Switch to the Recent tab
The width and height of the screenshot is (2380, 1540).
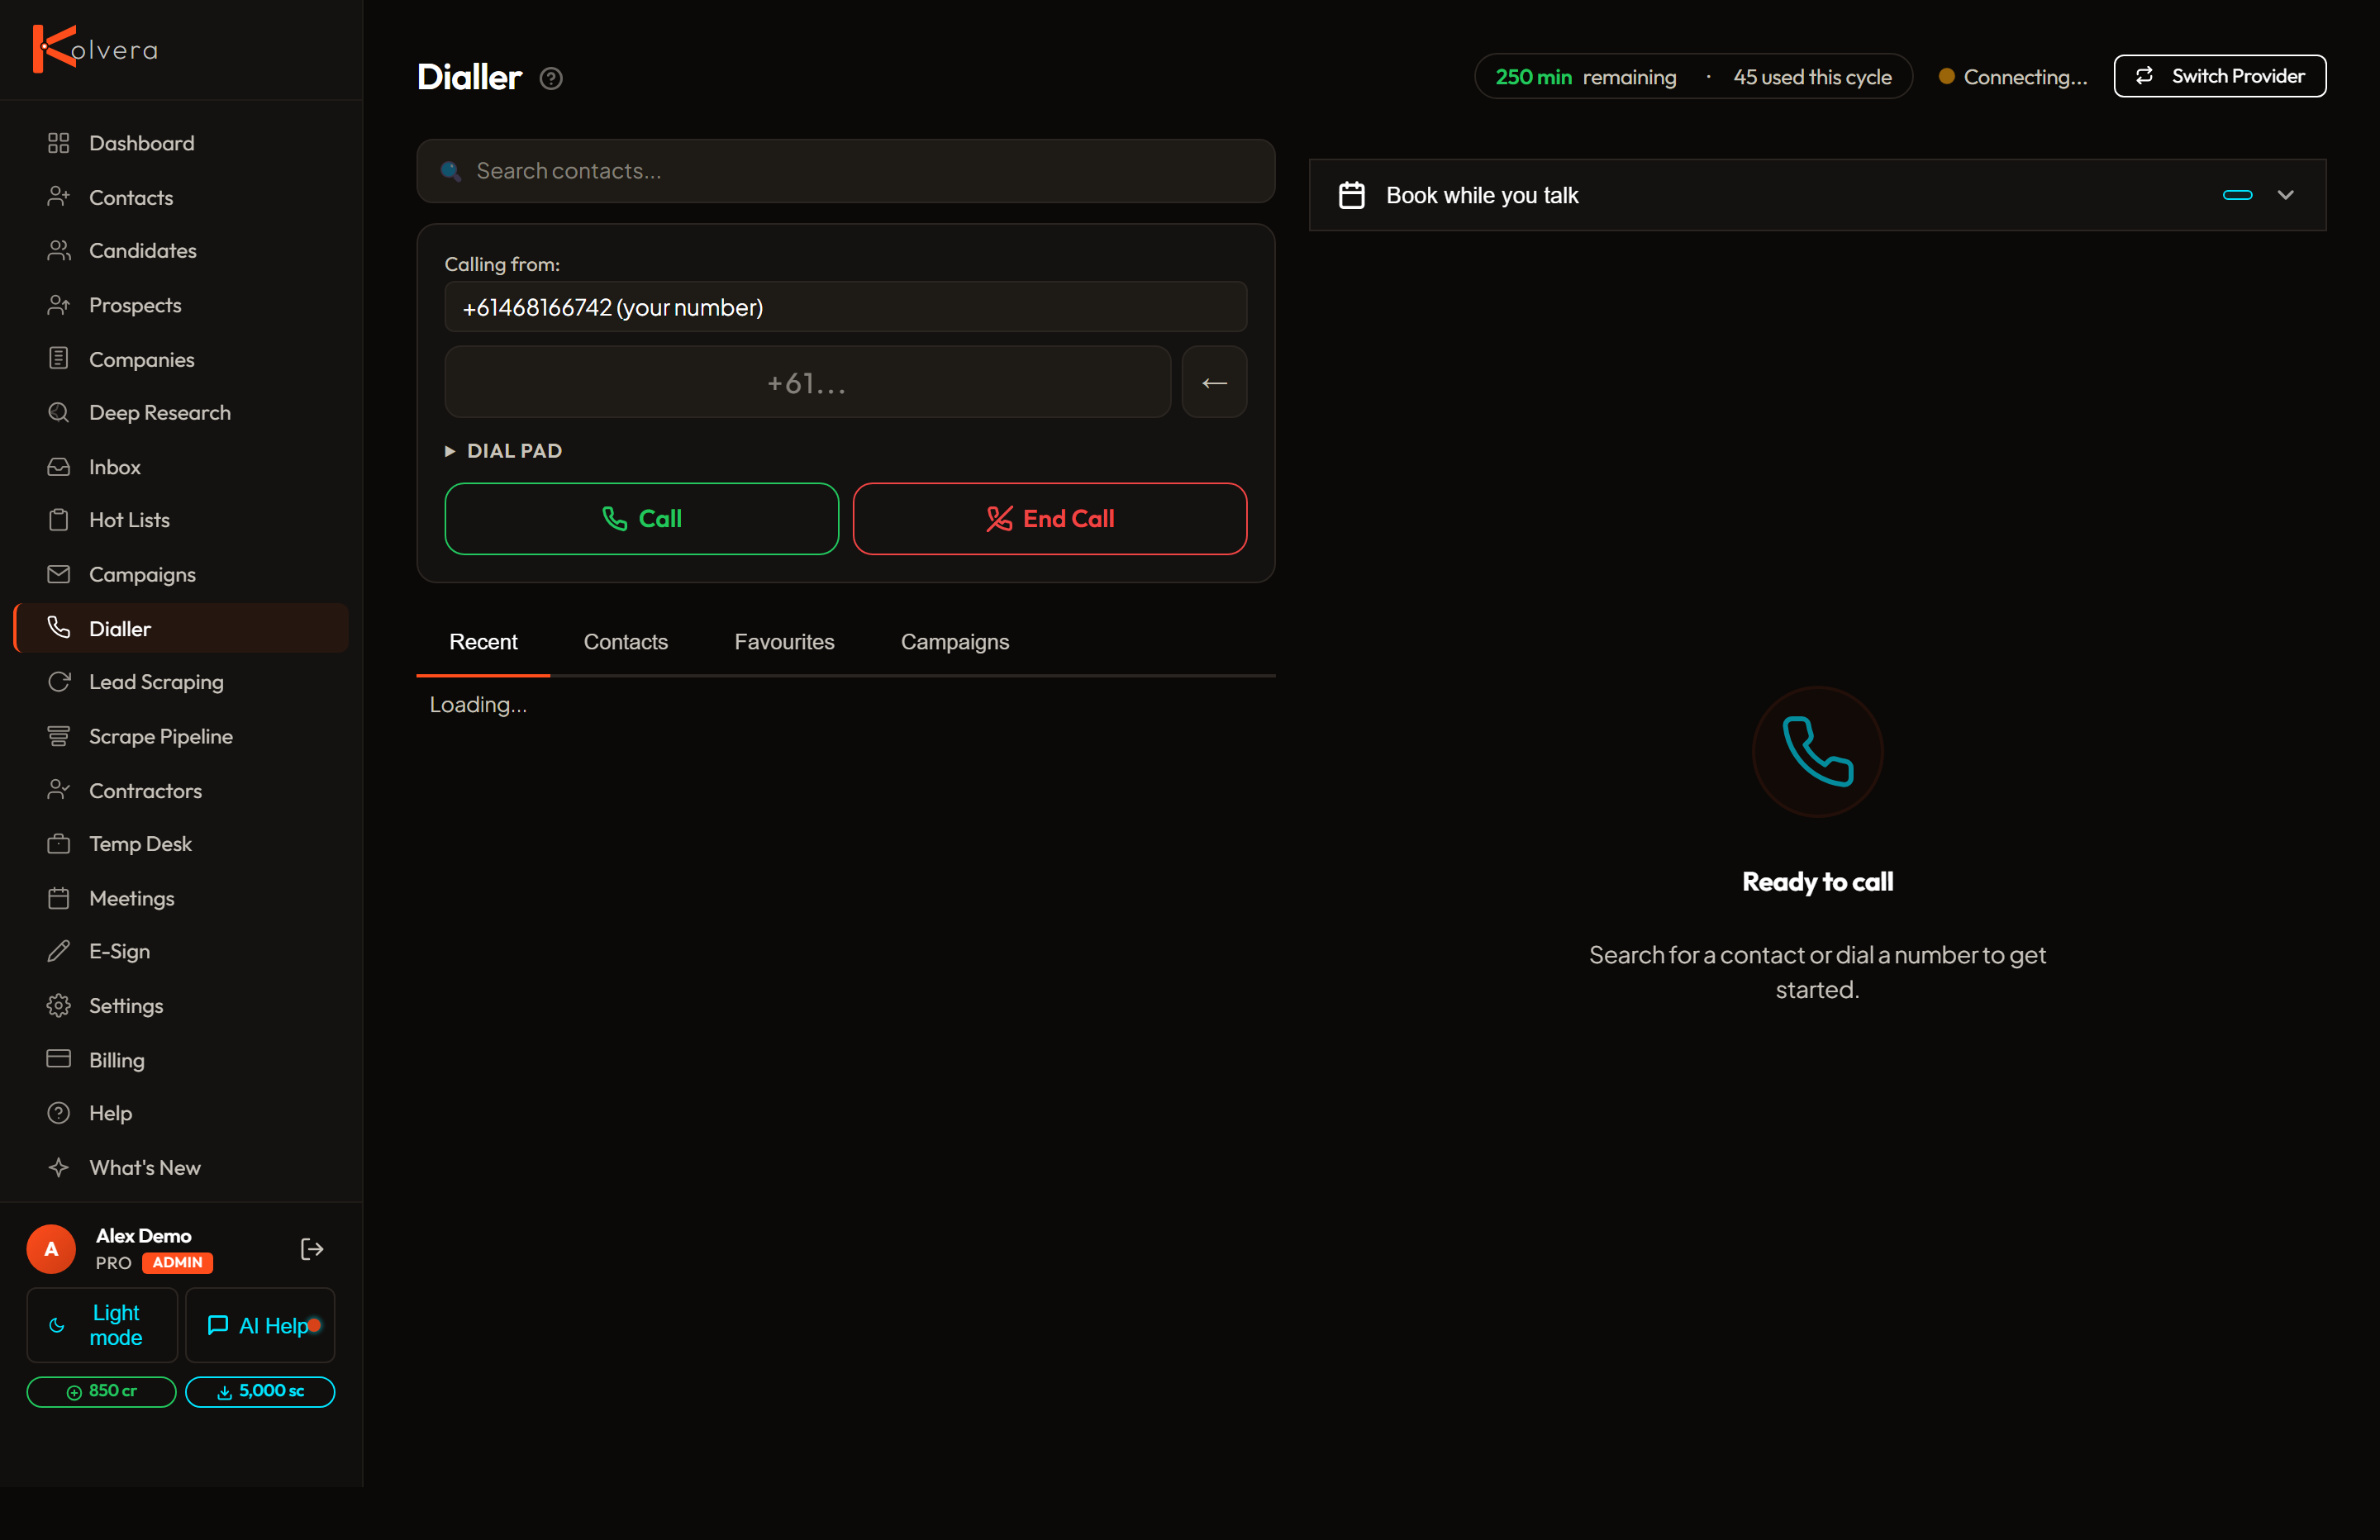[x=483, y=642]
